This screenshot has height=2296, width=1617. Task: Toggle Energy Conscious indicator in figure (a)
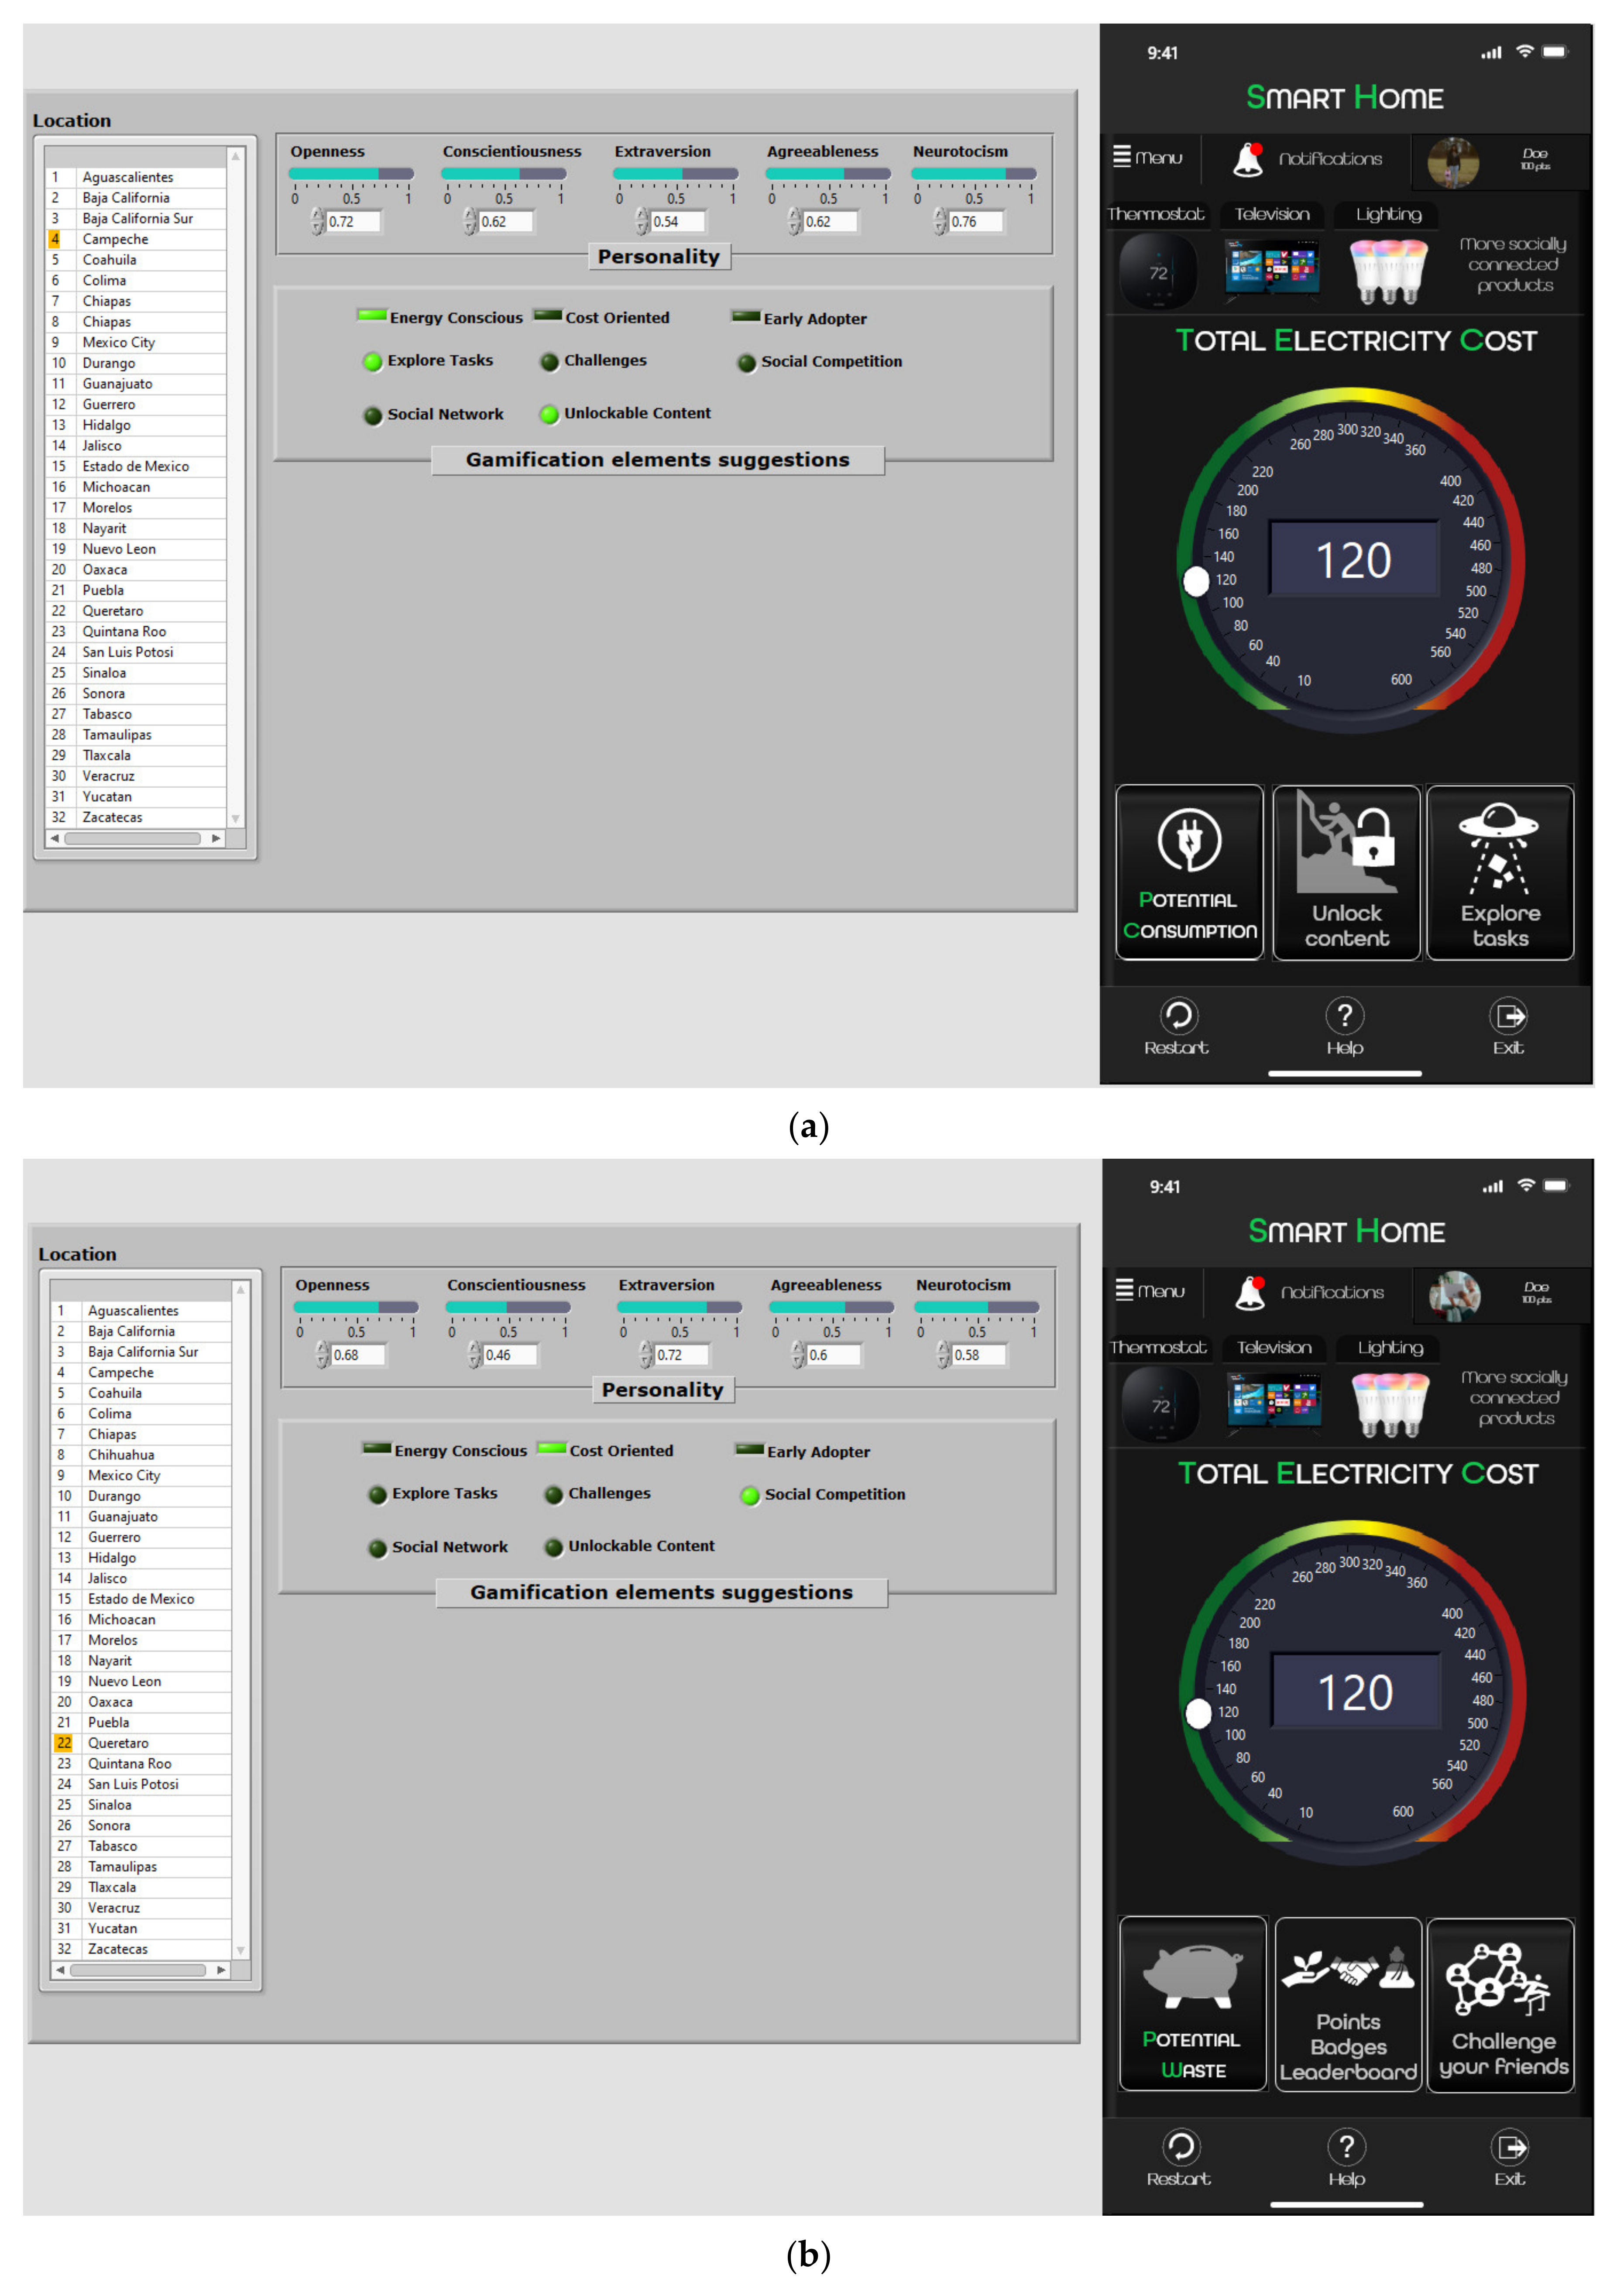372,316
